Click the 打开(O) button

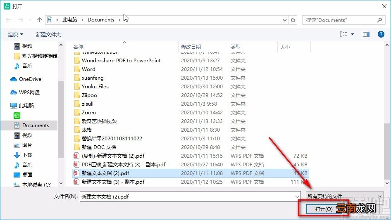tap(324, 209)
